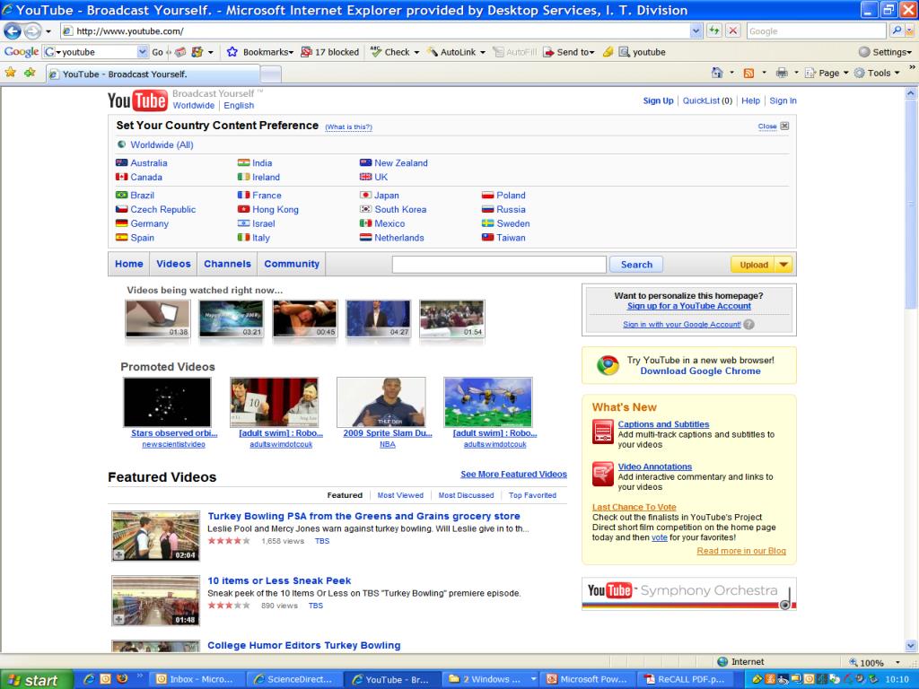Toggle the popup blocker showing 17 blocked
This screenshot has width=919, height=689.
coord(330,52)
